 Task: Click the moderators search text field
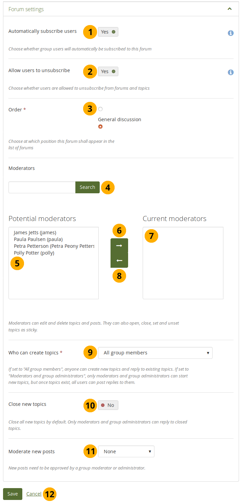coord(42,187)
